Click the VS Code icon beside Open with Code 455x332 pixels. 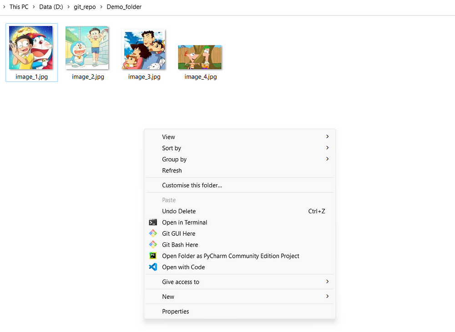(153, 267)
